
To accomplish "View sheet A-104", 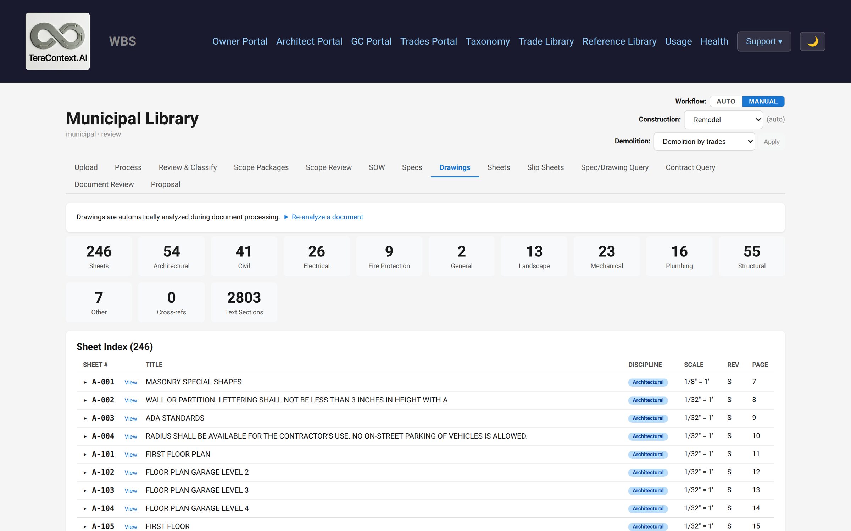I will pyautogui.click(x=130, y=509).
